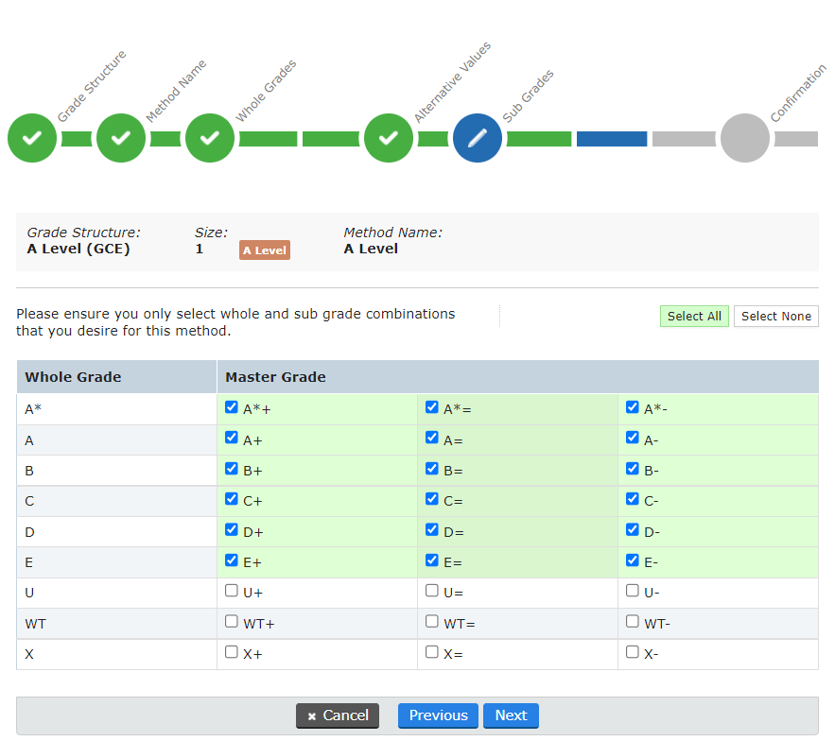Select the Sub Grades pencil edit icon
The image size is (835, 741).
coord(477,138)
